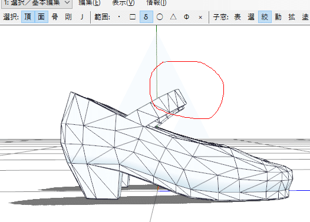The image size is (310, 222).
Task: Toggle vertex selection (頂)
Action: coord(28,17)
